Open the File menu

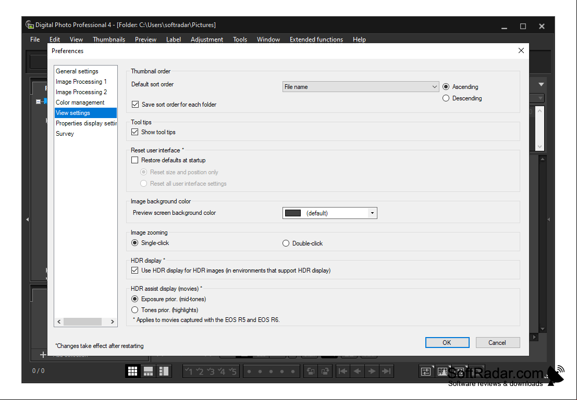[35, 40]
